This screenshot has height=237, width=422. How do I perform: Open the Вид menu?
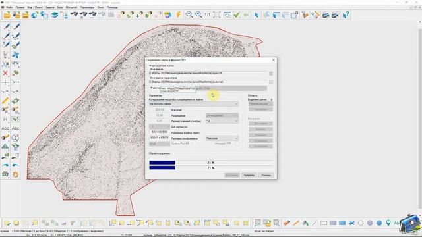pos(30,7)
